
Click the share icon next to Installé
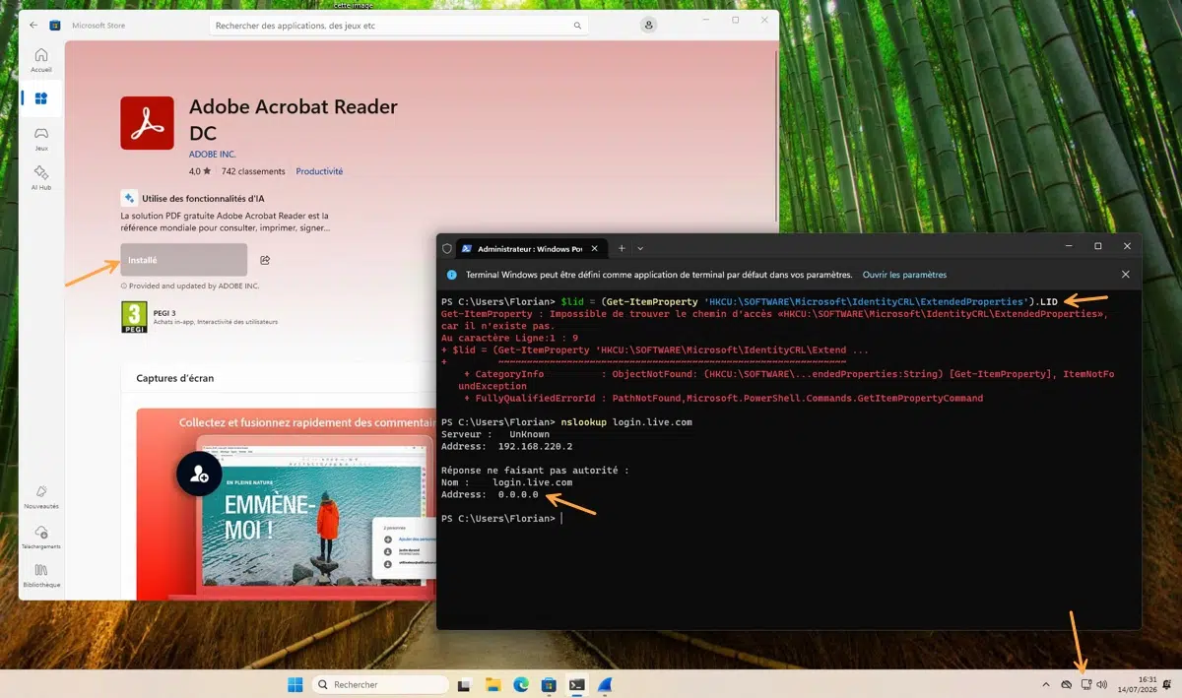pyautogui.click(x=265, y=260)
